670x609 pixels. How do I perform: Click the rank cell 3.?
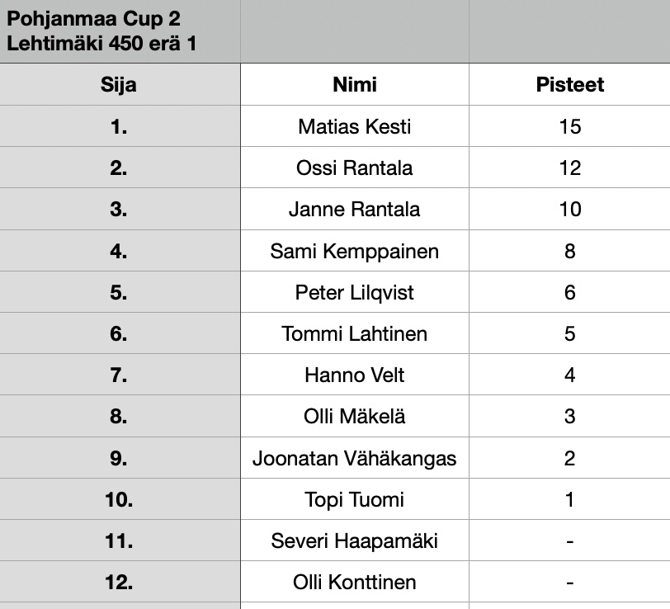pyautogui.click(x=119, y=210)
